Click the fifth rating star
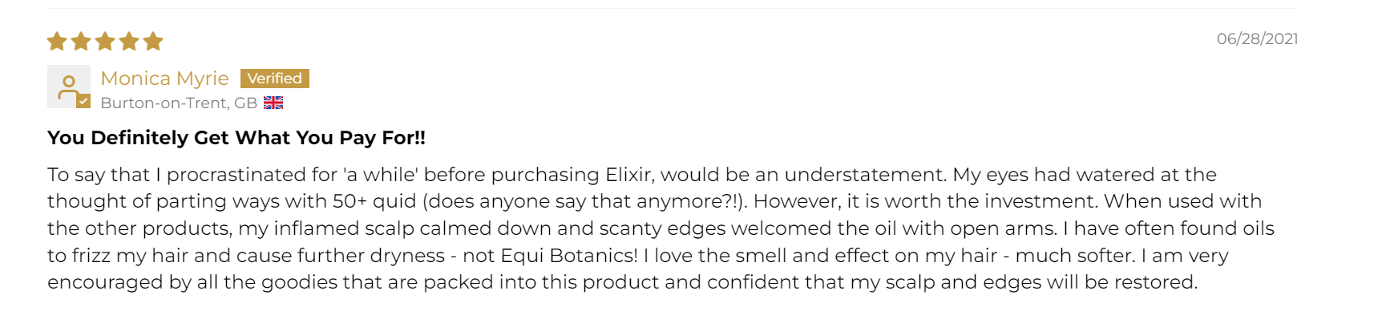 pyautogui.click(x=153, y=41)
